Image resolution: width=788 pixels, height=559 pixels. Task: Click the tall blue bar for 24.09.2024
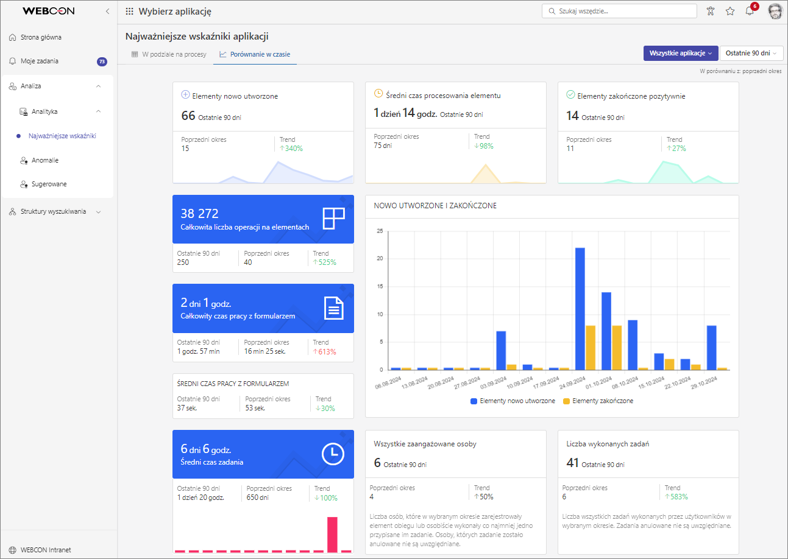pos(580,309)
